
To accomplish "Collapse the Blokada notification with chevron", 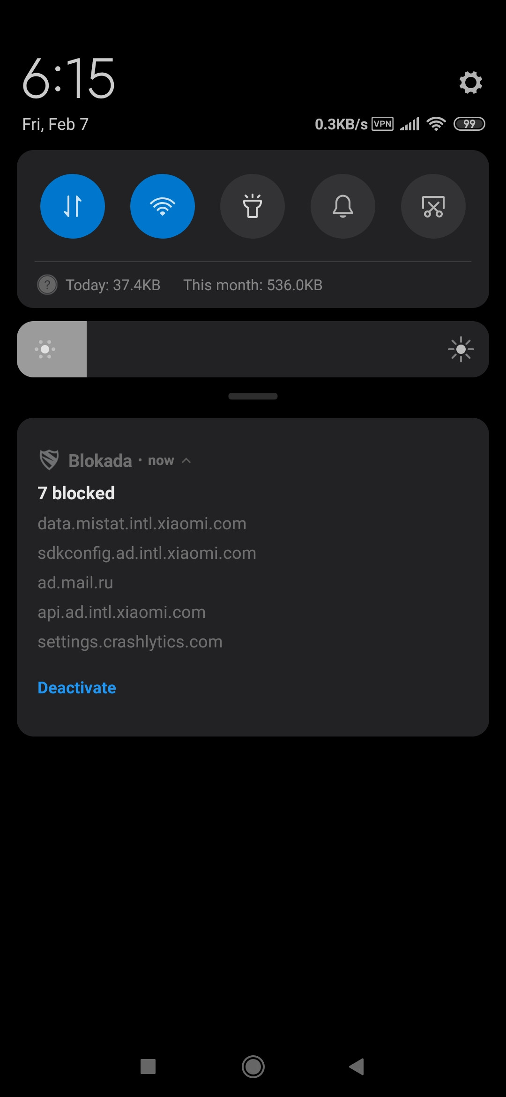I will pos(186,460).
